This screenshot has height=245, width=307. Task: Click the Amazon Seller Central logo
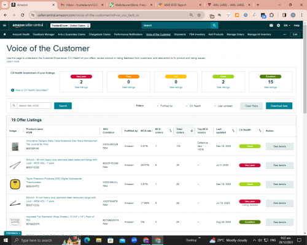tap(28, 25)
